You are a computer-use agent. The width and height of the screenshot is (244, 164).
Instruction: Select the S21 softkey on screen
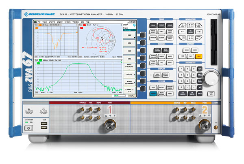point(129,43)
